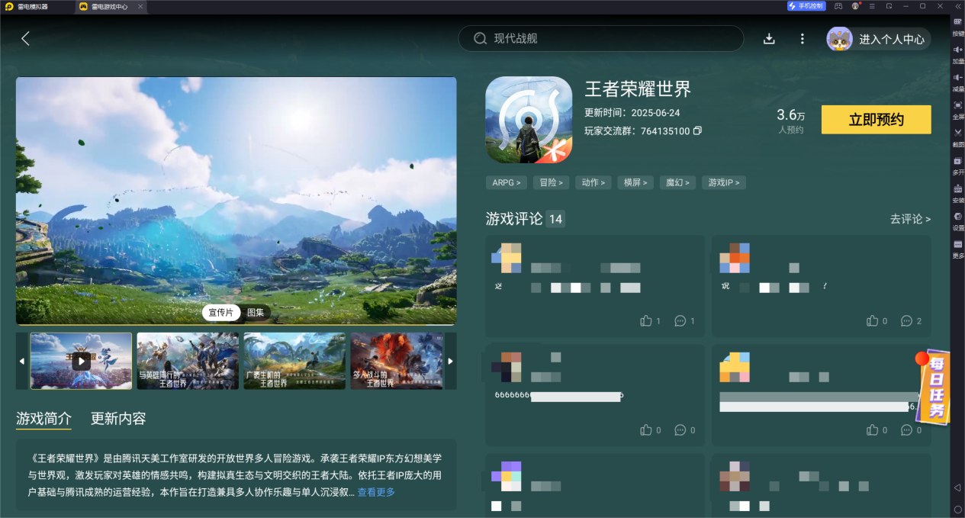Select the 宣传片 media toggle
The height and width of the screenshot is (518, 965).
221,313
